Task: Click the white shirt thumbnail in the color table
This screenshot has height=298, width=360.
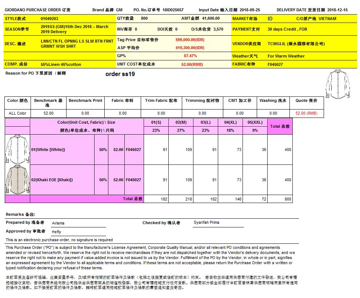Action: click(x=17, y=150)
